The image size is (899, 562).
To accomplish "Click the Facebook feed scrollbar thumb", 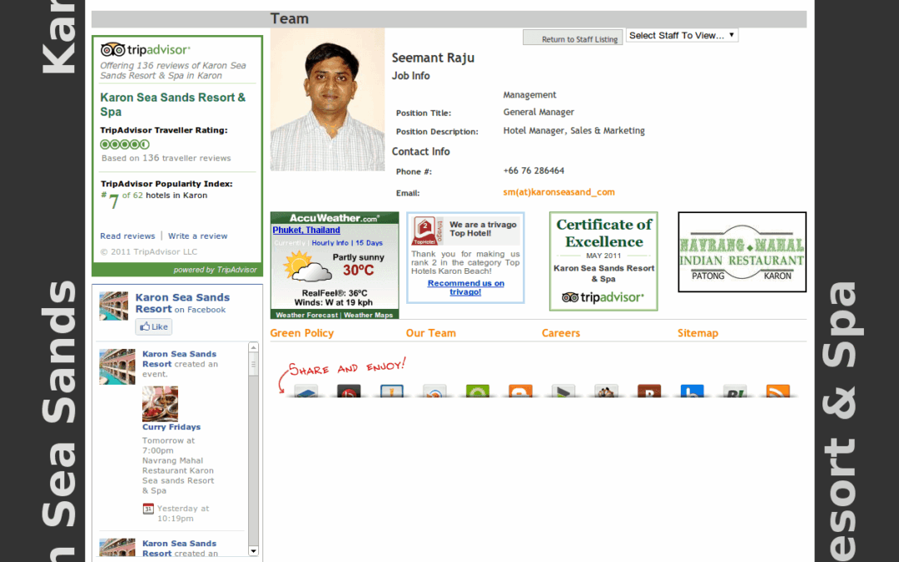I will pyautogui.click(x=253, y=365).
